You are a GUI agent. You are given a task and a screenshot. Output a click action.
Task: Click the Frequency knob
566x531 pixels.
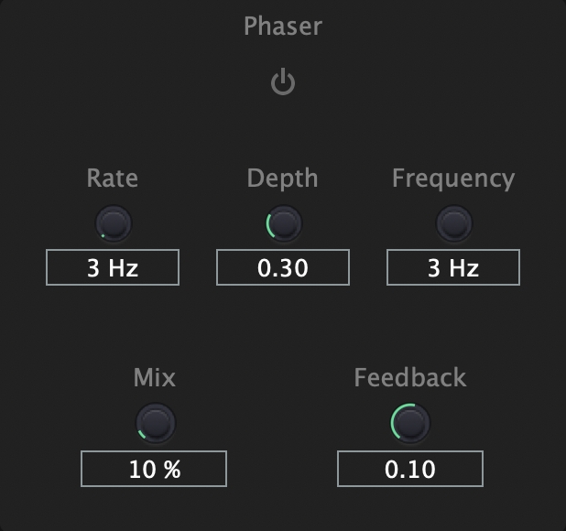coord(453,222)
